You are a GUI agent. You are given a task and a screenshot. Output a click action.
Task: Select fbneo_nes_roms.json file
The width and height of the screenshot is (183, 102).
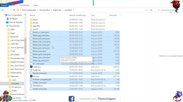coord(75,45)
